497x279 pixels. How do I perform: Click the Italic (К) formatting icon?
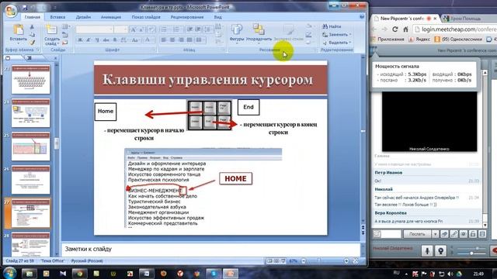89,40
